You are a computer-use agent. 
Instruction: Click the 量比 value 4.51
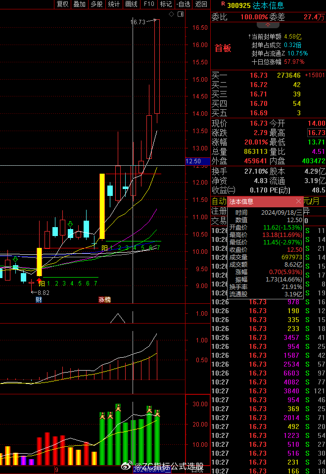tap(319, 151)
